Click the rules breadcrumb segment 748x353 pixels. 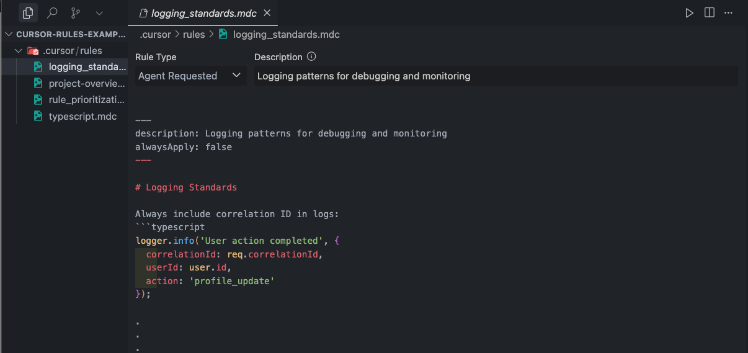click(x=194, y=35)
